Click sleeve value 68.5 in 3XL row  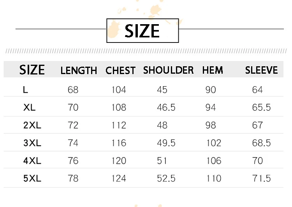click(x=261, y=143)
